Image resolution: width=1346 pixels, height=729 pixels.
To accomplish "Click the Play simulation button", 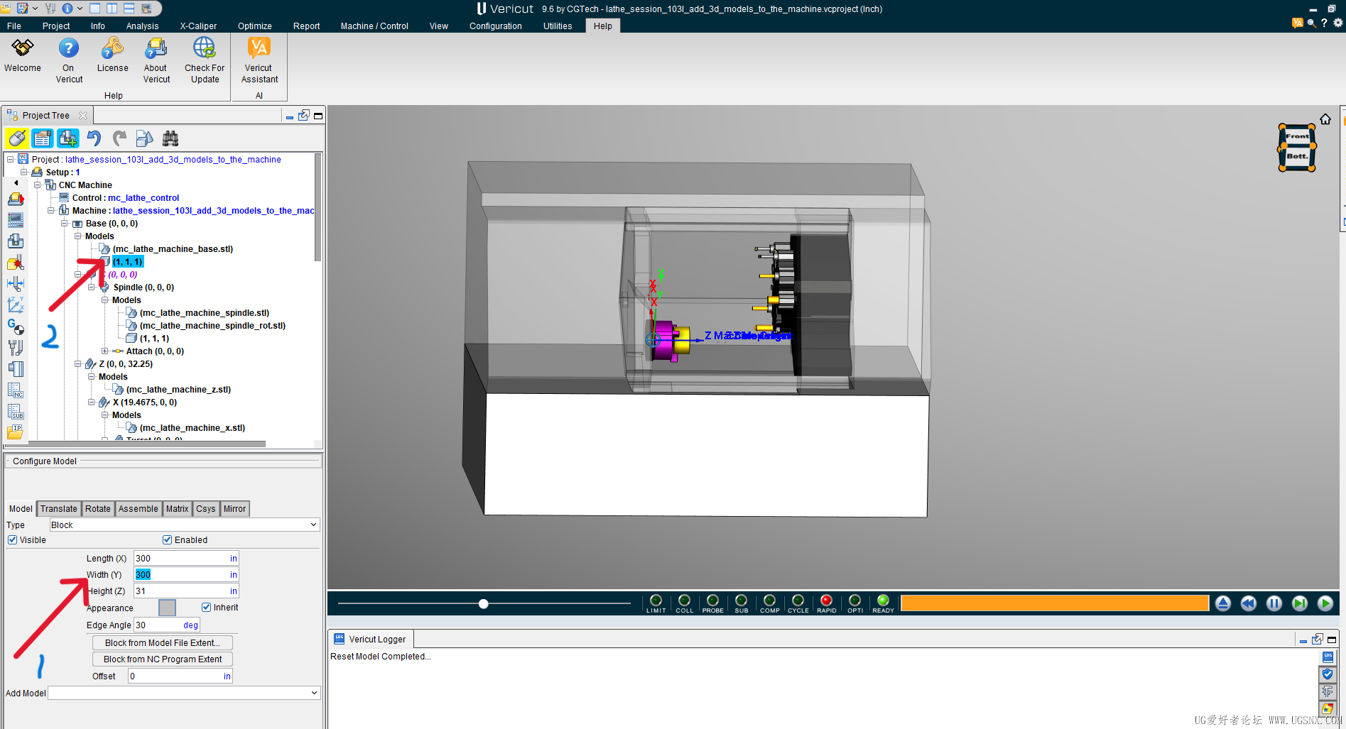I will click(x=1325, y=603).
